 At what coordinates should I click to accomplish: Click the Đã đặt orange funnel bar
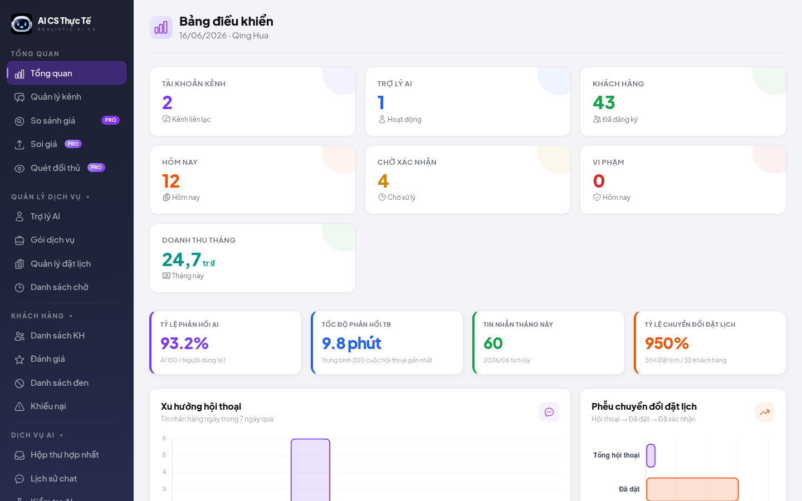coord(692,489)
